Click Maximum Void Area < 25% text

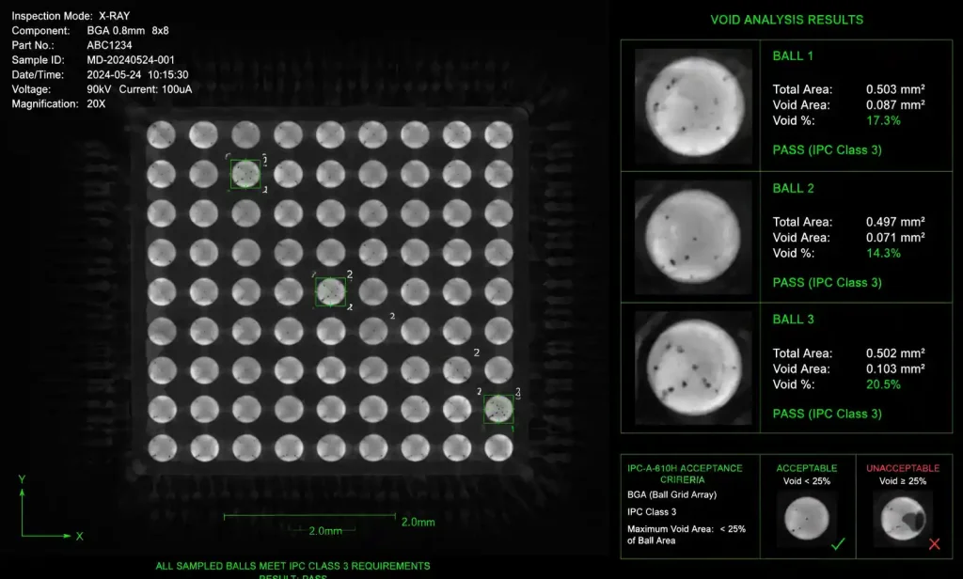click(x=686, y=535)
